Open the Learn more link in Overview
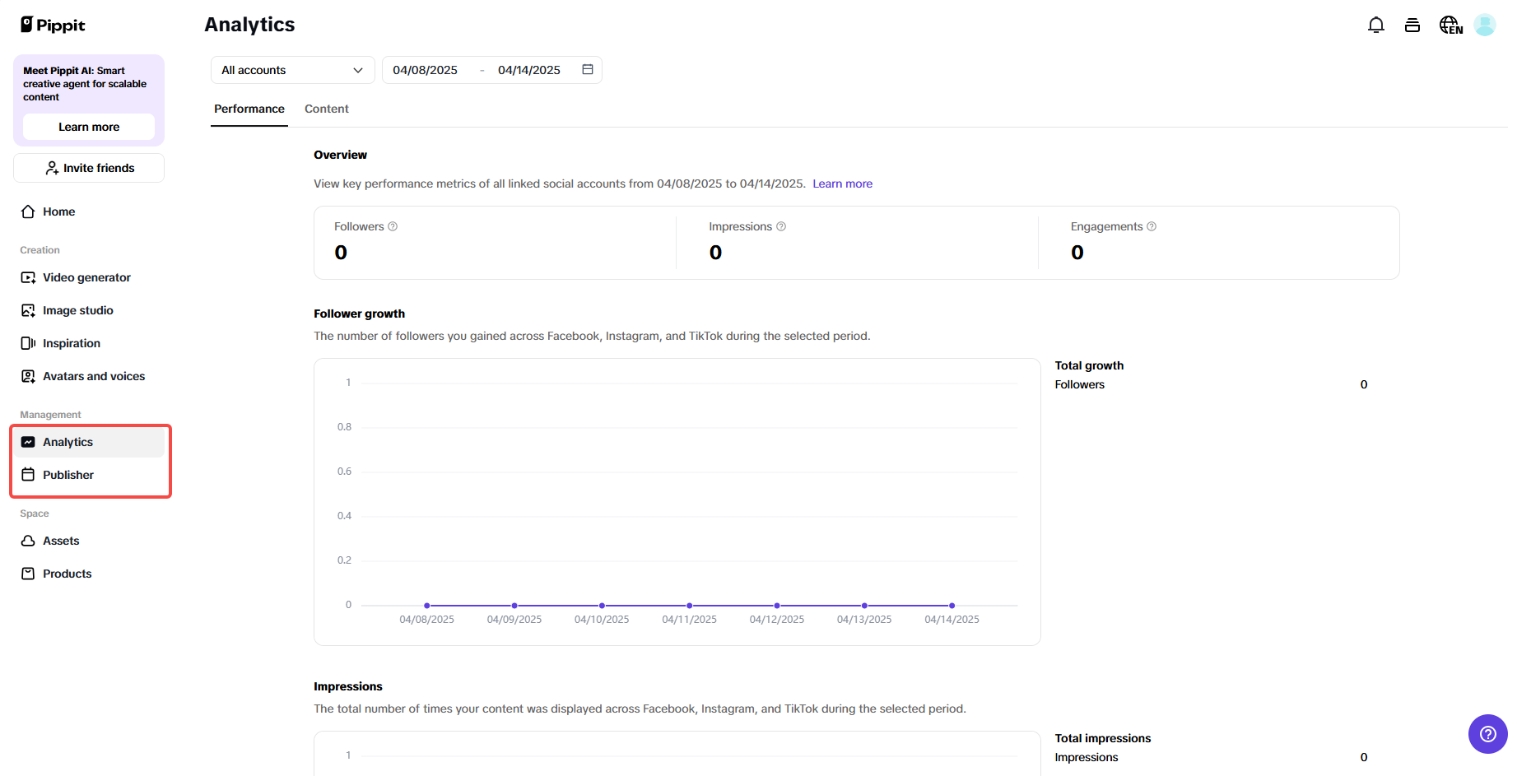 pyautogui.click(x=842, y=184)
